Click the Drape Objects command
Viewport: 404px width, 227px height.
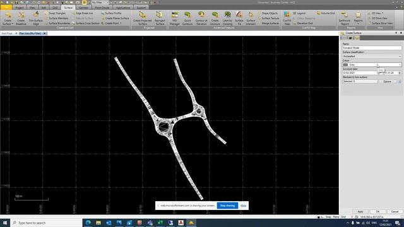tap(268, 13)
